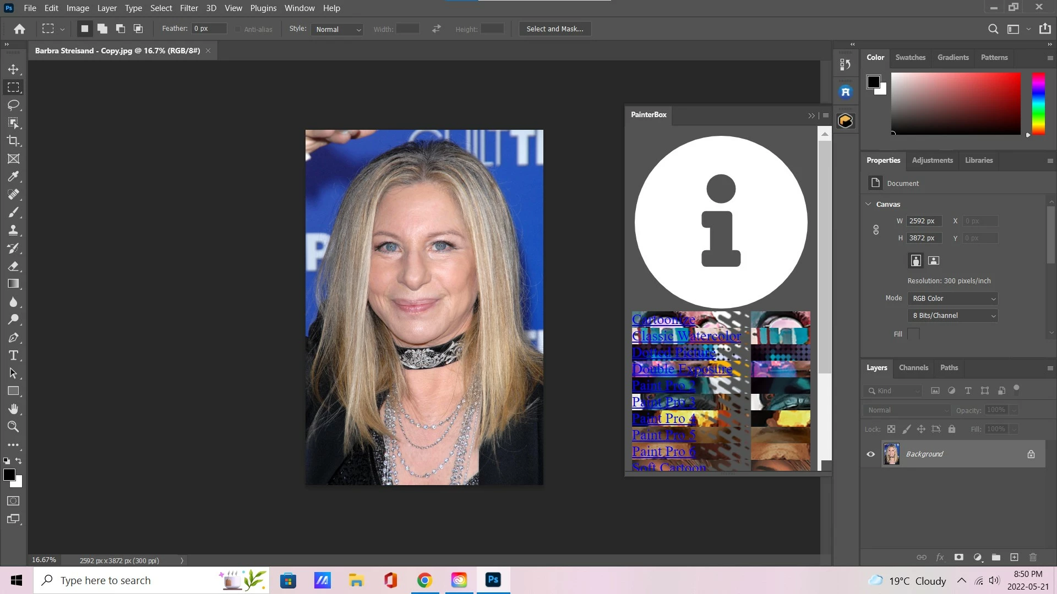
Task: Select the Eyedropper tool
Action: pos(13,177)
